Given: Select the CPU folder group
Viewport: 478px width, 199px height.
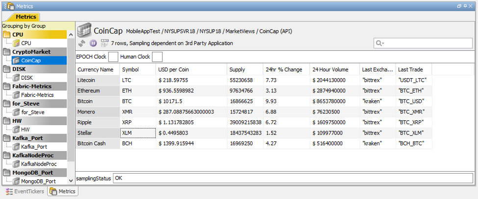Looking at the screenshot, I should pyautogui.click(x=34, y=35).
